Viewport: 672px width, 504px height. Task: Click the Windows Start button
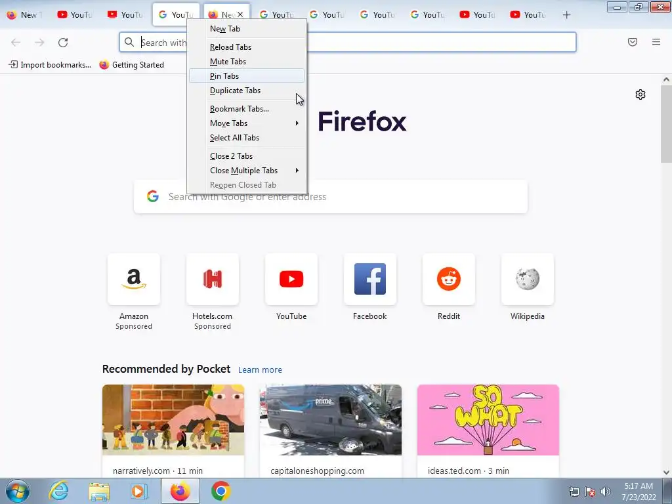(x=17, y=491)
